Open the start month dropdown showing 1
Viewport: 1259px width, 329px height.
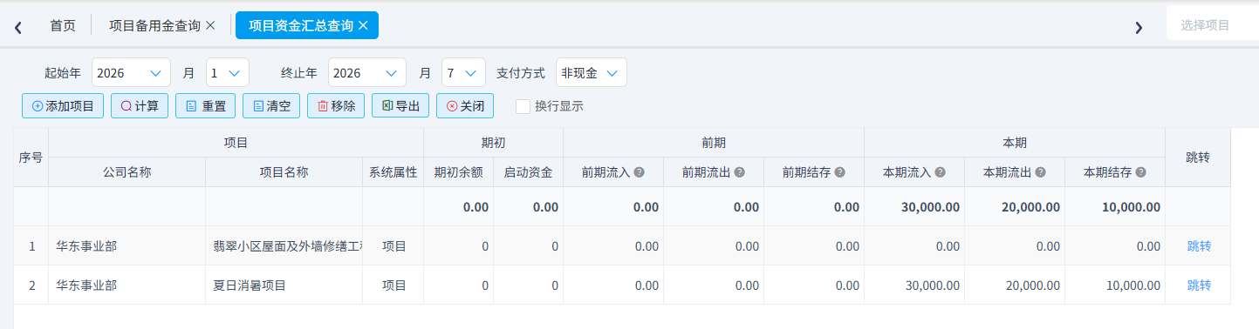click(228, 73)
